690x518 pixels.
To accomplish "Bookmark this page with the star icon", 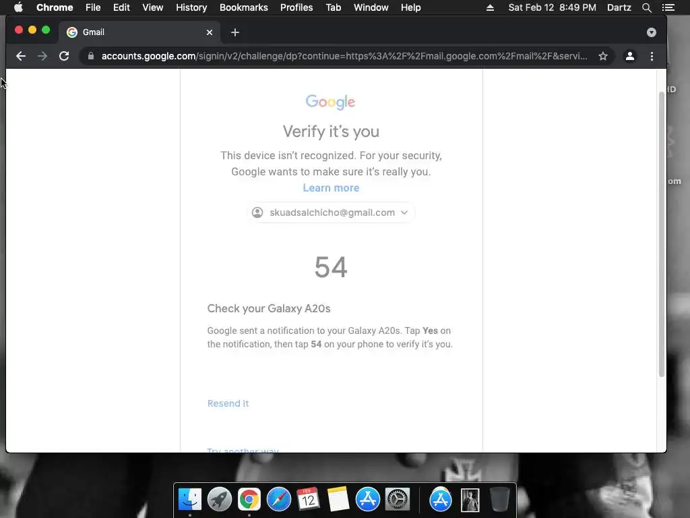I will click(x=603, y=56).
